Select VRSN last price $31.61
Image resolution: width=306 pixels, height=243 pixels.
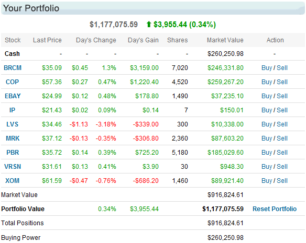52,167
